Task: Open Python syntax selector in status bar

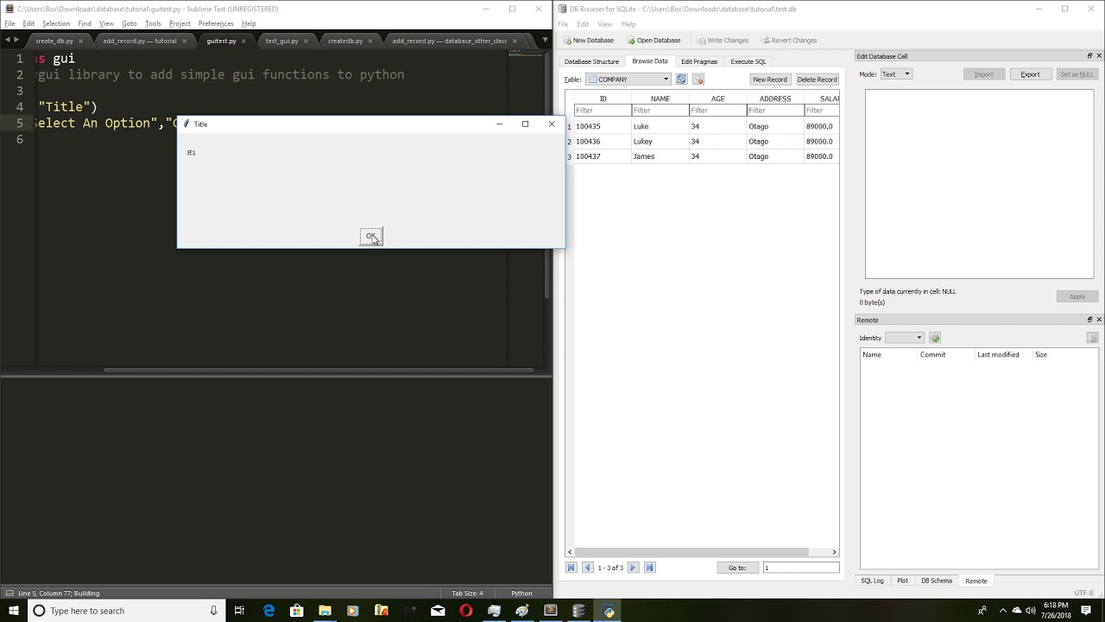Action: [x=521, y=593]
